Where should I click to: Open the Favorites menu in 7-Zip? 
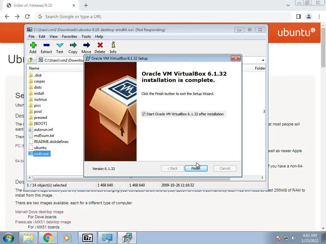click(x=69, y=37)
